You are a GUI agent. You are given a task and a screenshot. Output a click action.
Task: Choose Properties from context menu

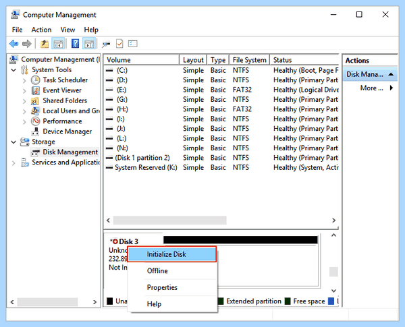(172, 287)
